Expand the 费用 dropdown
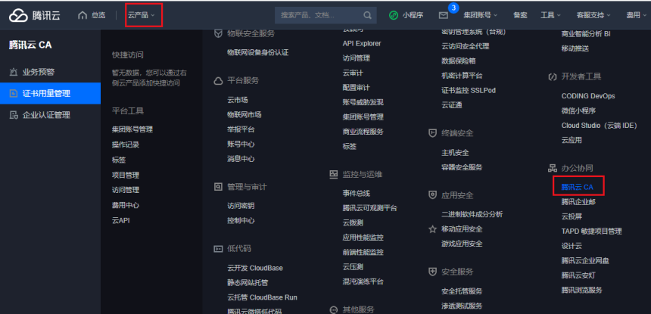Image resolution: width=651 pixels, height=314 pixels. point(637,15)
